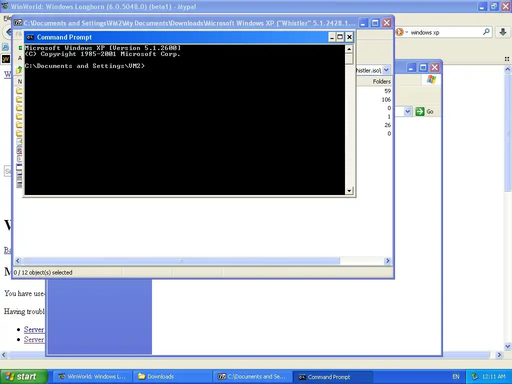512x384 pixels.
Task: Click Mypal page vertical scrollbar down arrow
Action: 507,346
